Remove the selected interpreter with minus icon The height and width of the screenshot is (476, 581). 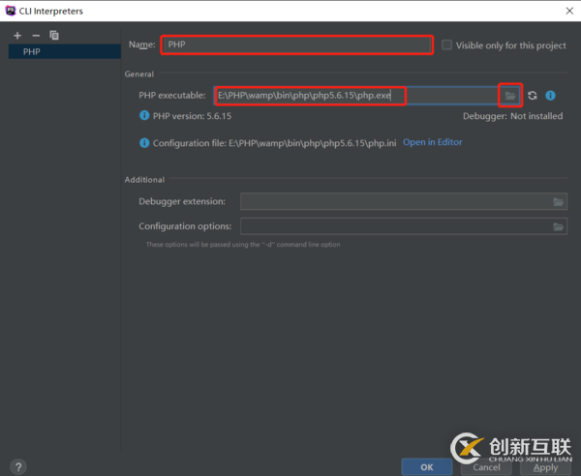[x=36, y=36]
